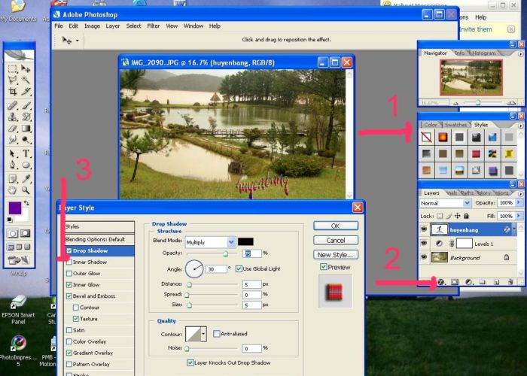Select the Brush tool
The height and width of the screenshot is (376, 527).
click(26, 106)
